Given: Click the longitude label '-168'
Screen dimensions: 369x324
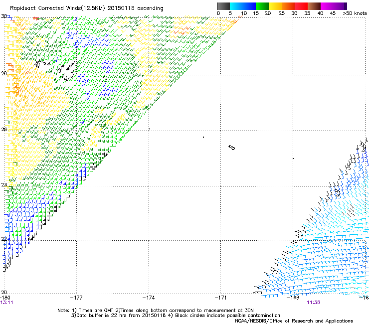Looking at the screenshot, I should coord(293,298).
